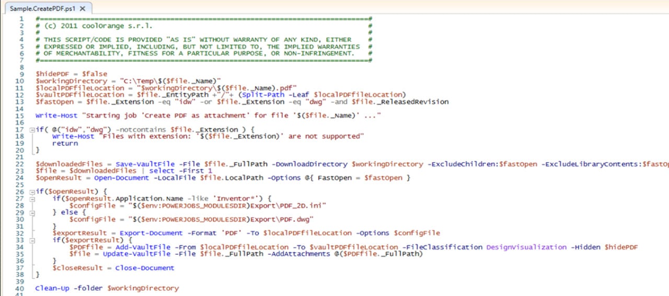Collapse the if block at line 17
The width and height of the screenshot is (669, 296).
point(32,129)
